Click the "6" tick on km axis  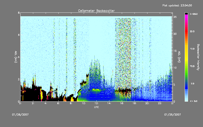[x=19, y=35]
